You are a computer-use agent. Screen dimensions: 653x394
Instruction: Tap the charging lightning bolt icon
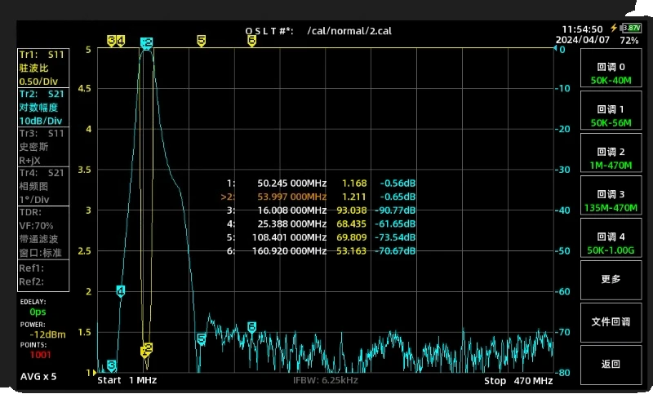click(x=614, y=28)
